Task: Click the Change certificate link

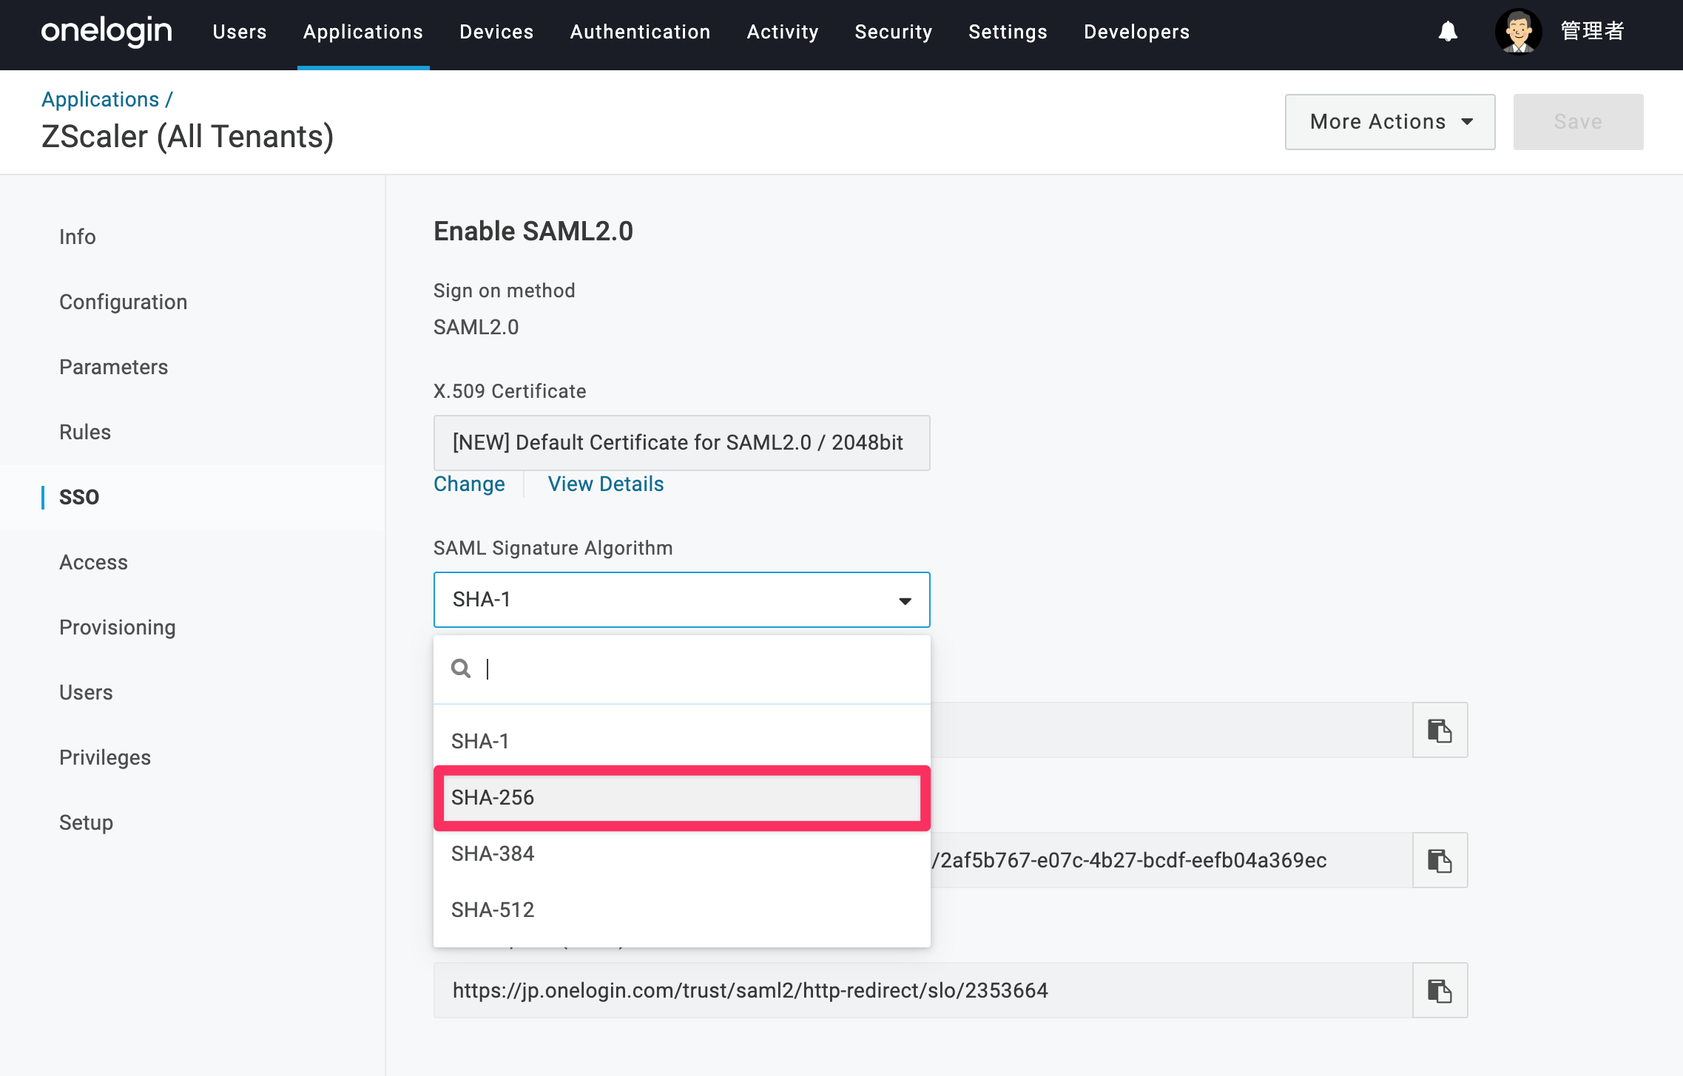Action: [469, 484]
